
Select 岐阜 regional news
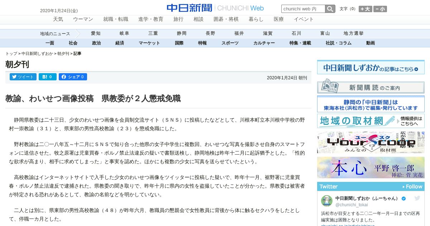pos(124,33)
